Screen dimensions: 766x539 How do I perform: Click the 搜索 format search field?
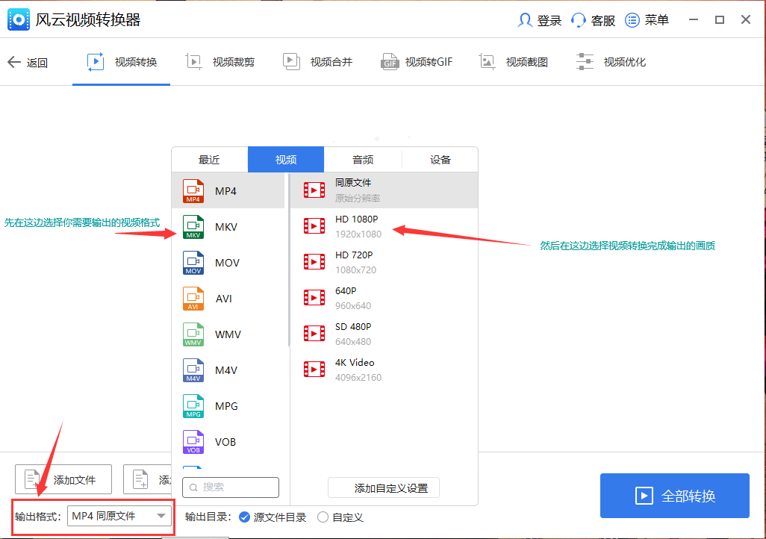click(x=231, y=487)
